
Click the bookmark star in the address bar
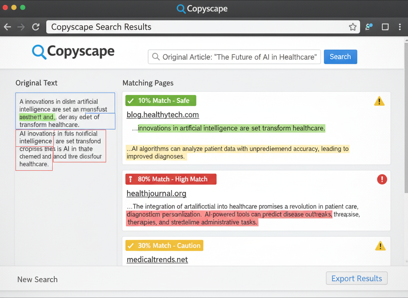(353, 27)
